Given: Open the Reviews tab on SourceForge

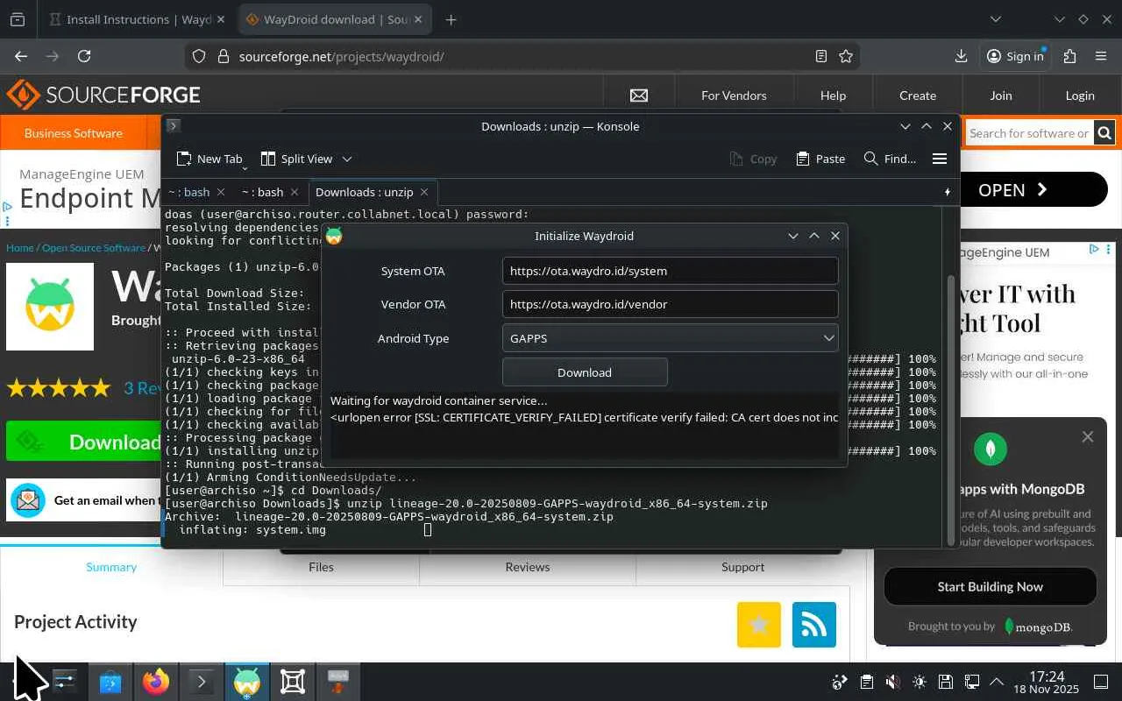Looking at the screenshot, I should pyautogui.click(x=528, y=567).
